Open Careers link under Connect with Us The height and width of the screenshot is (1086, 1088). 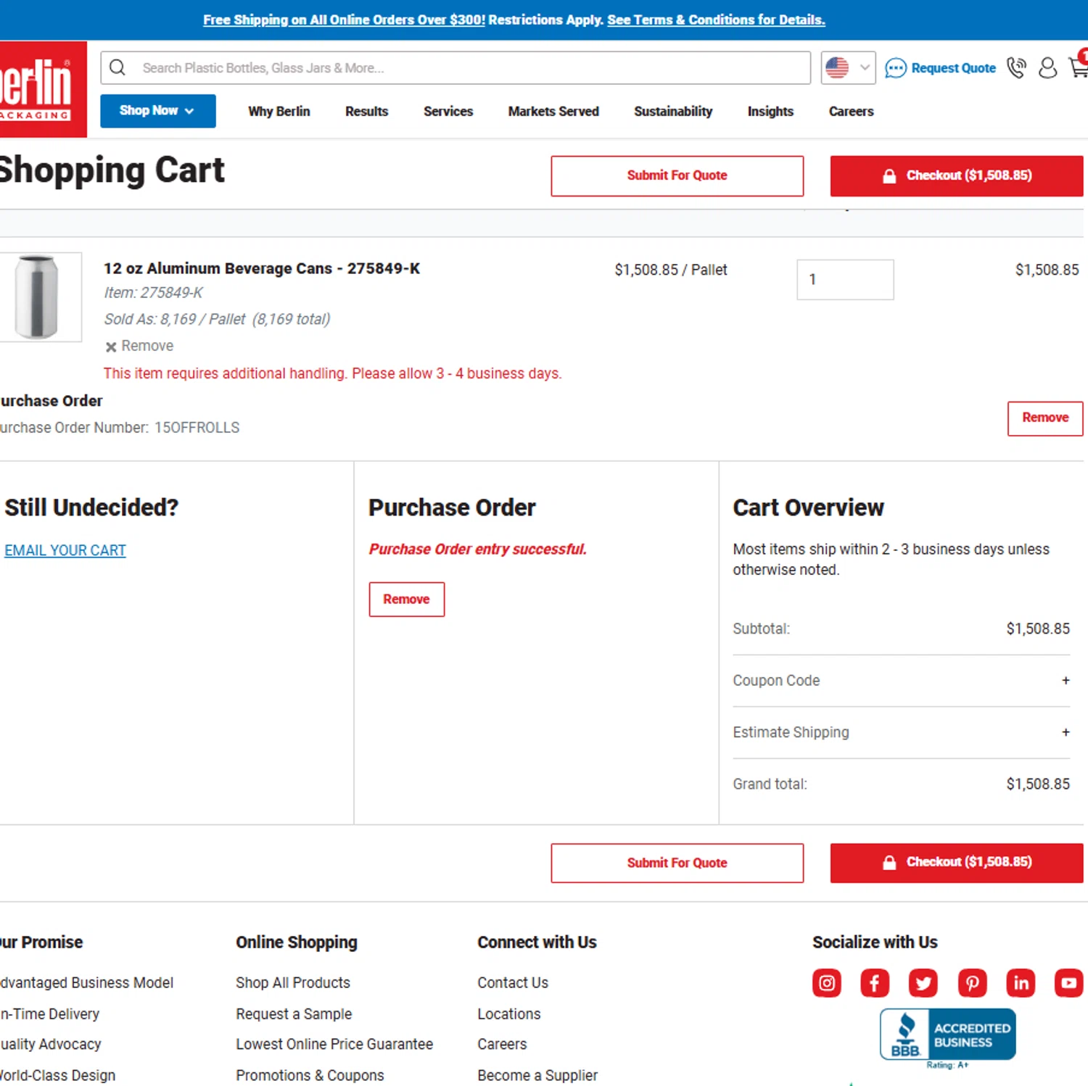click(x=502, y=1044)
